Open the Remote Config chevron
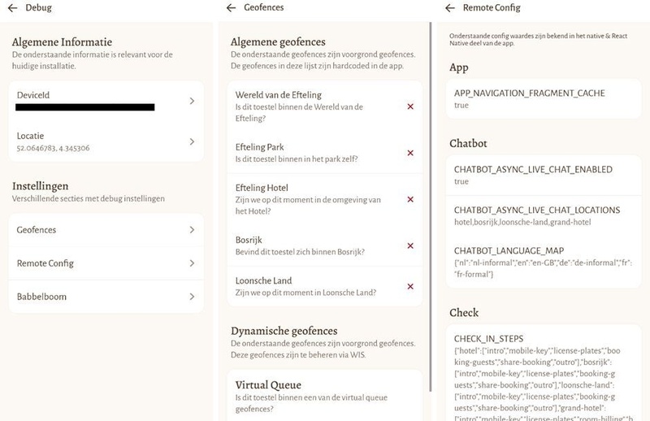Image resolution: width=650 pixels, height=421 pixels. pos(192,263)
